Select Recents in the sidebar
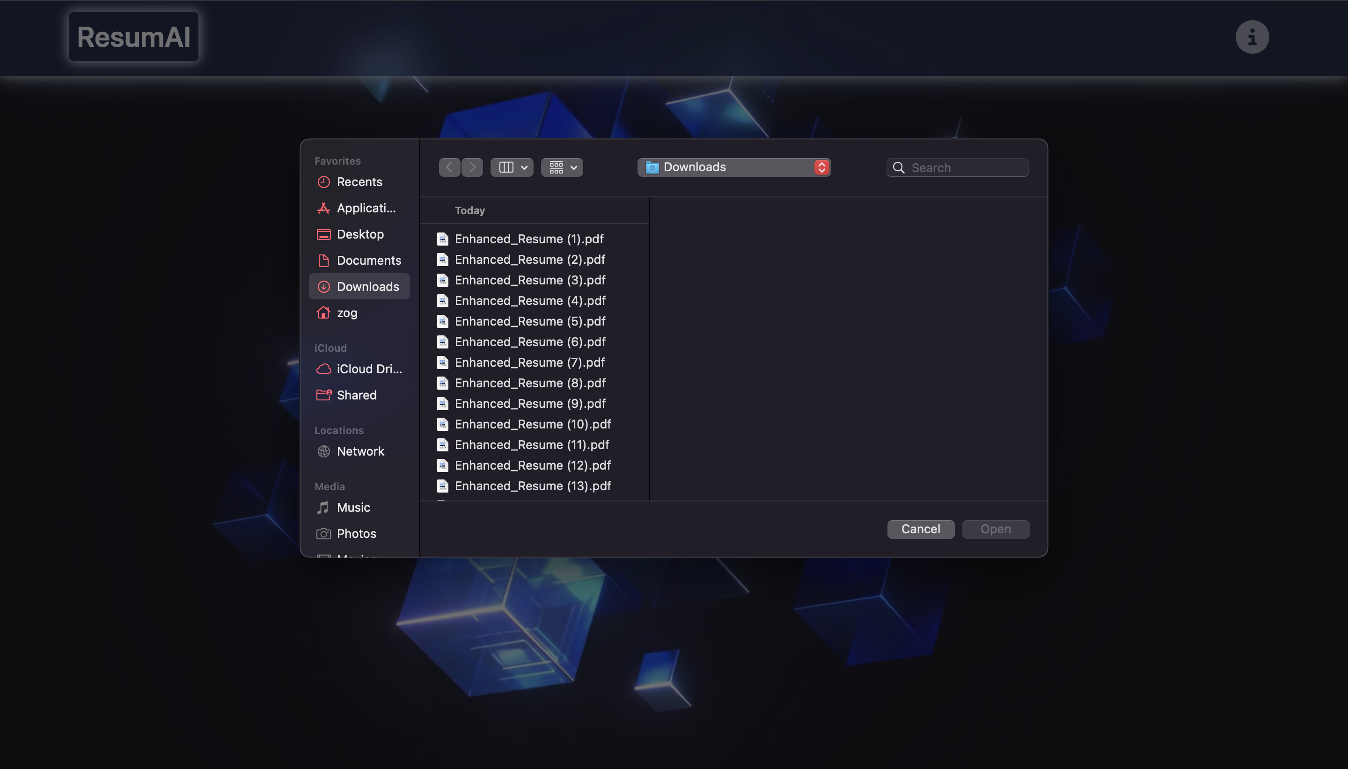1348x769 pixels. click(359, 182)
